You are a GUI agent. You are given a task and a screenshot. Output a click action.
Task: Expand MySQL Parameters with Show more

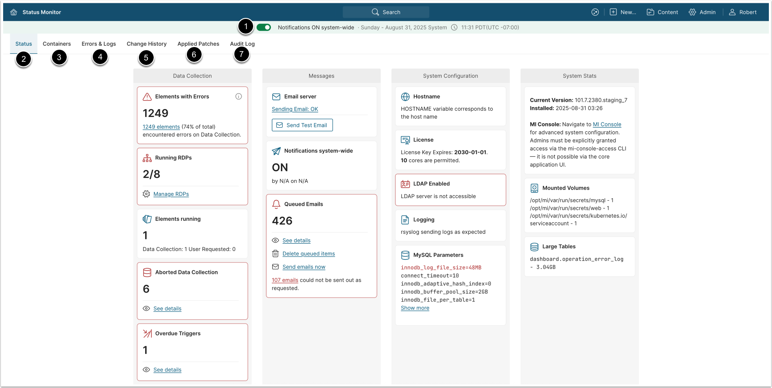[415, 308]
